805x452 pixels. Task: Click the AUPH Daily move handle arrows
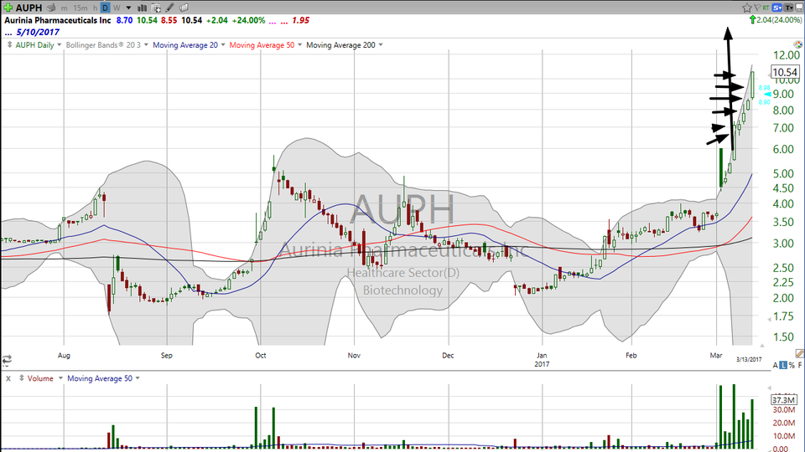[9, 45]
